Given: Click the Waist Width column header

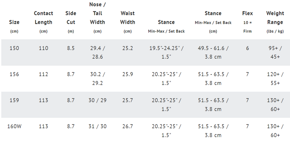Looking at the screenshot, I should [x=128, y=22].
